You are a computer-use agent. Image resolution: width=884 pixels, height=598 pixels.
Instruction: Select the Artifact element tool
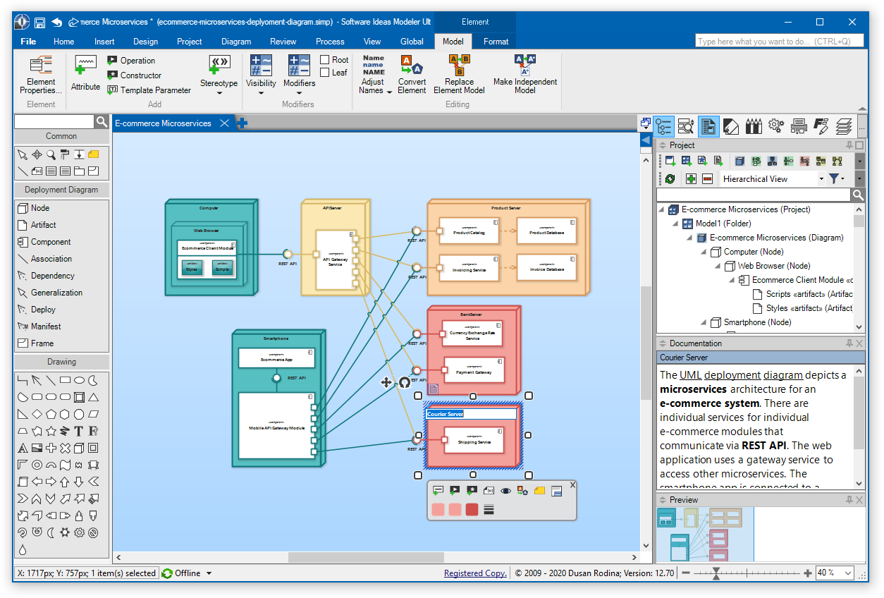43,225
